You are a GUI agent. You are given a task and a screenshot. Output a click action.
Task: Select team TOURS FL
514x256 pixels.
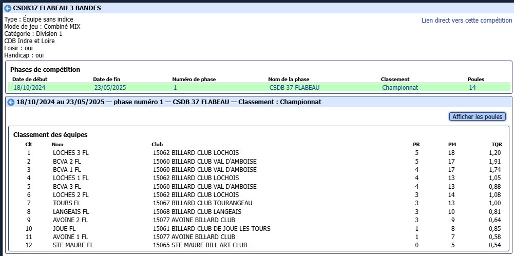point(67,203)
